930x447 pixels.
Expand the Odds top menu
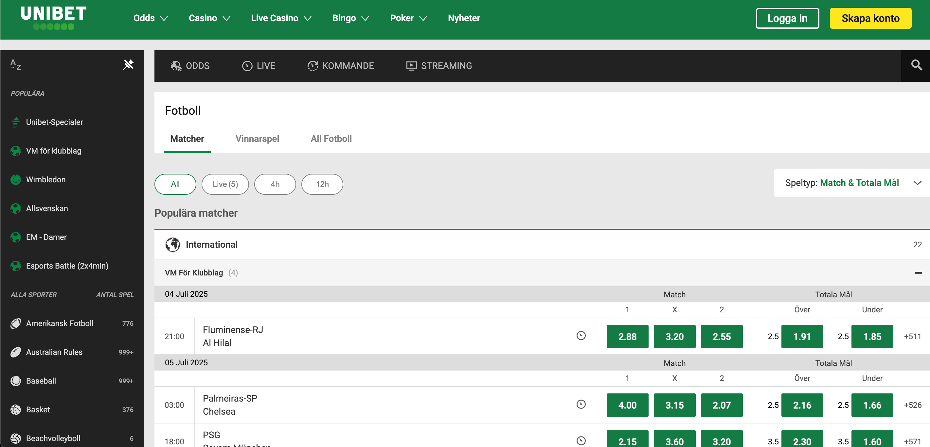coord(151,18)
